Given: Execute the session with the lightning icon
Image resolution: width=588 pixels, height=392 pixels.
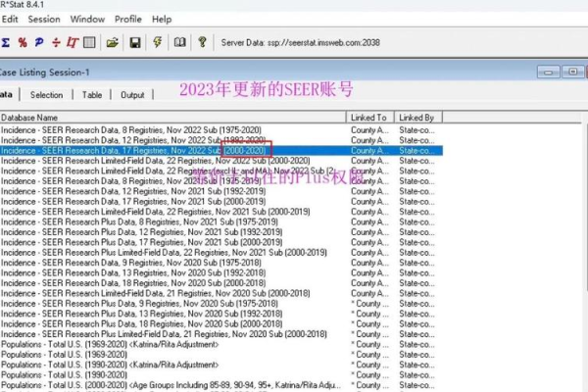Looking at the screenshot, I should pos(158,42).
